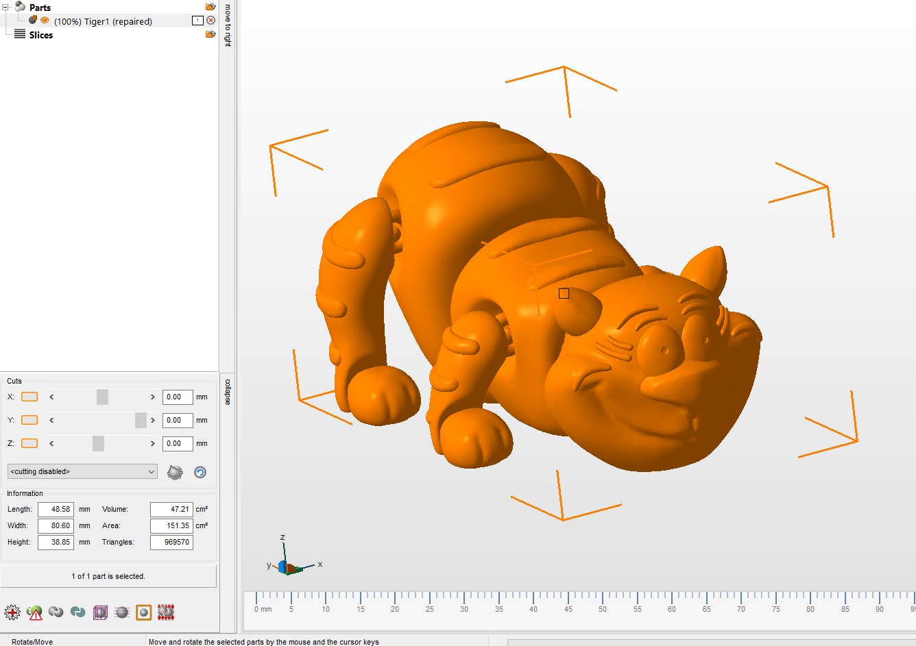Screen dimensions: 916x646
Task: Click the purple wireframe box icon
Action: (100, 612)
